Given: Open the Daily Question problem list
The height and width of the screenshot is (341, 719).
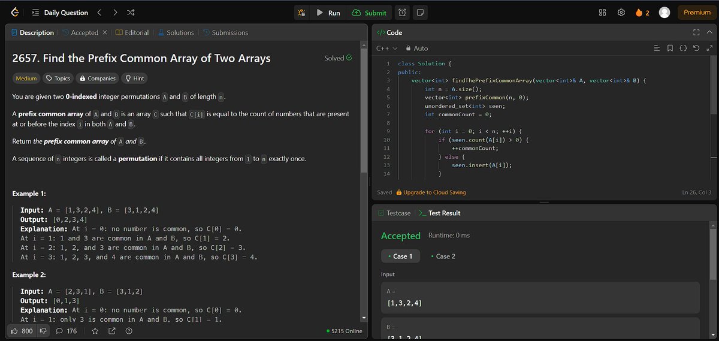Looking at the screenshot, I should point(59,13).
